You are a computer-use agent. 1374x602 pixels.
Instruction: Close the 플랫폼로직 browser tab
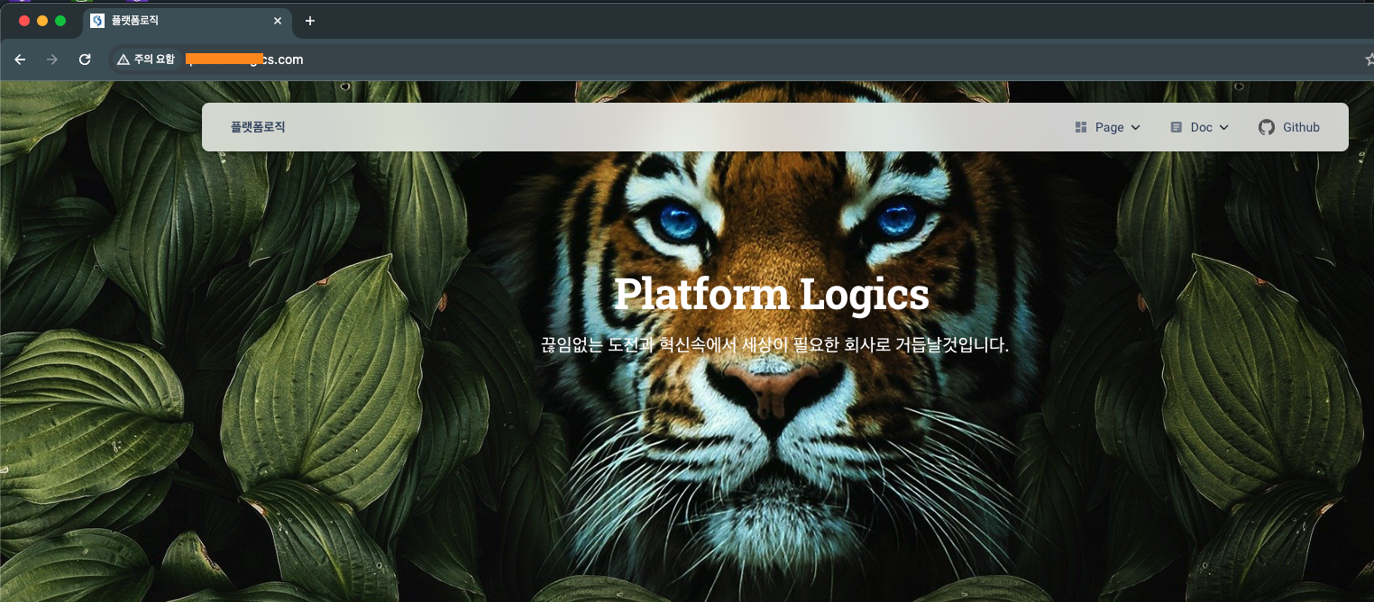(278, 21)
